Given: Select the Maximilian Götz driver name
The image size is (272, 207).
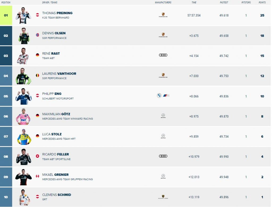Looking at the screenshot, I should 56,114.
